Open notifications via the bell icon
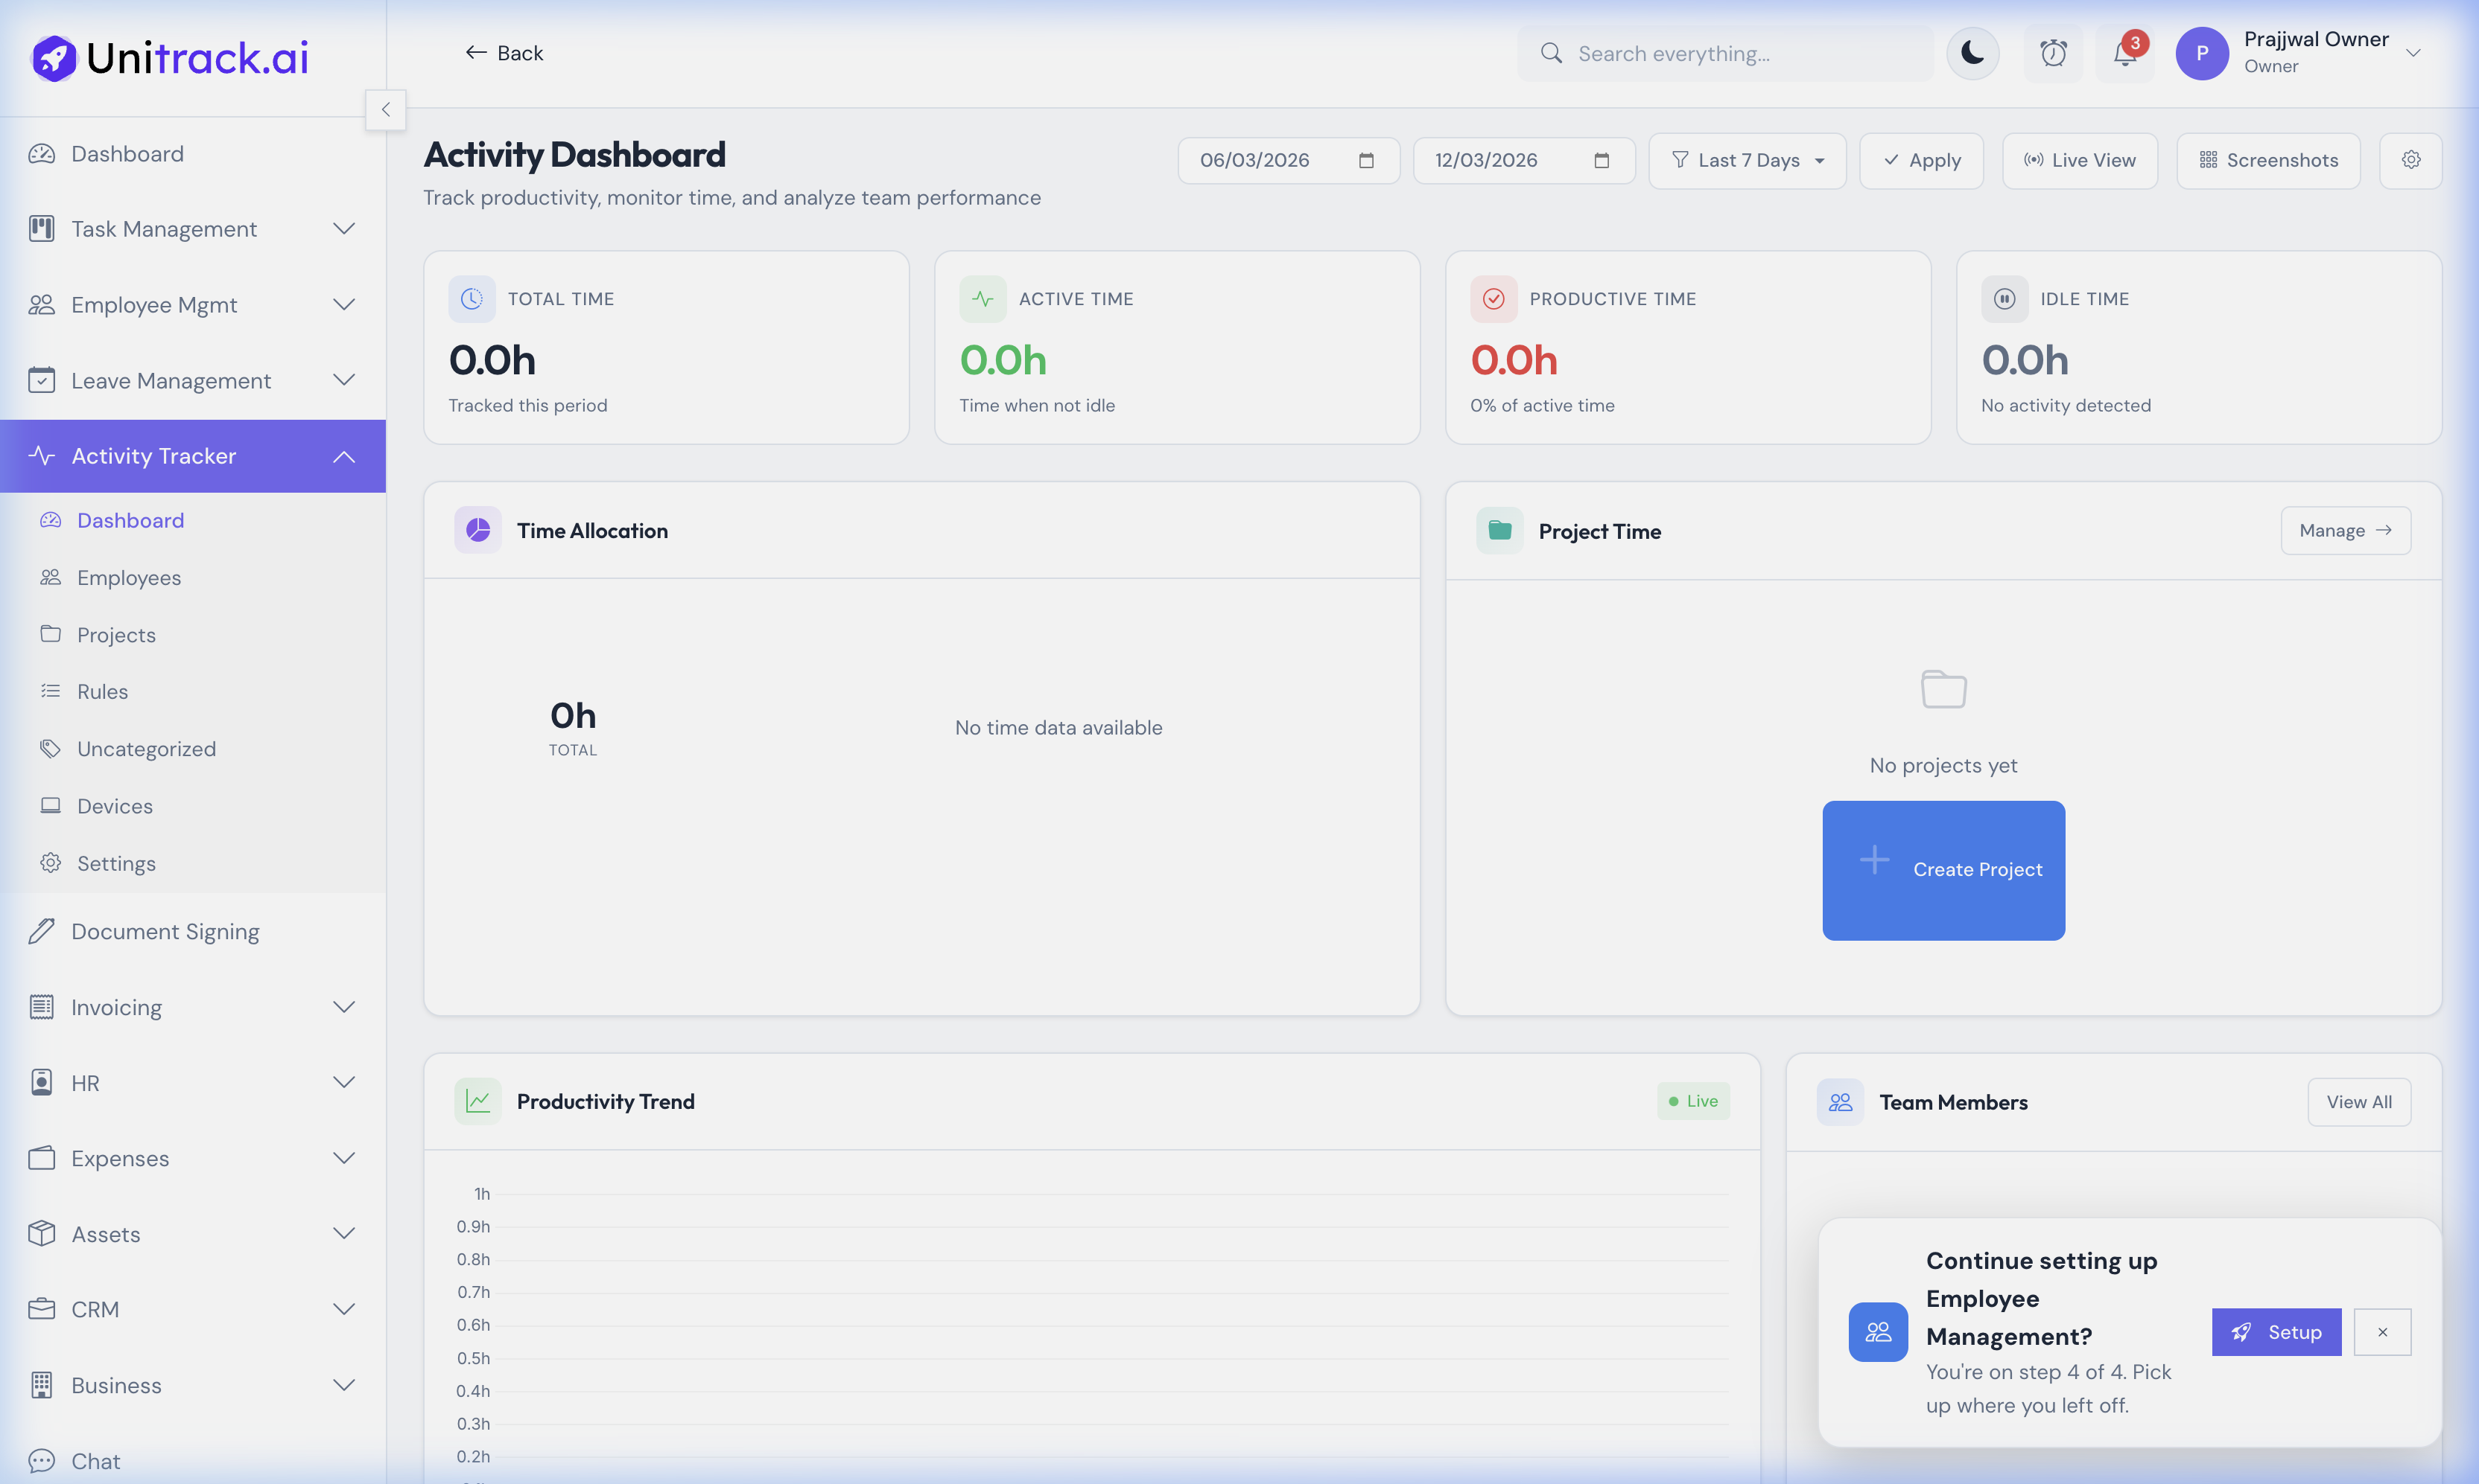This screenshot has width=2479, height=1484. [x=2124, y=53]
